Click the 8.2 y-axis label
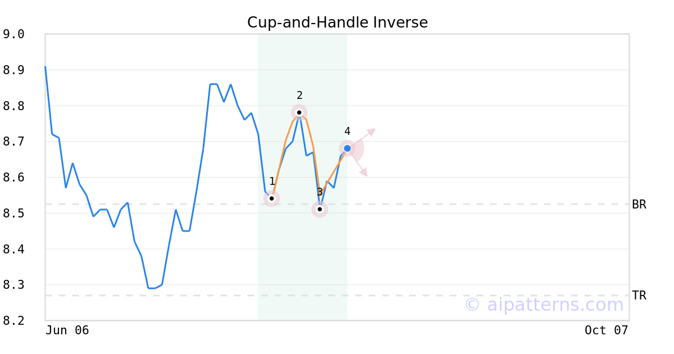Image resolution: width=674 pixels, height=354 pixels. 13,321
